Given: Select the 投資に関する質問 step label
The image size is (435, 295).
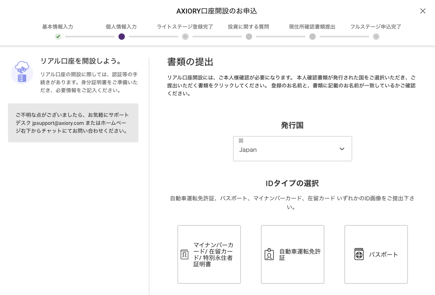Looking at the screenshot, I should coord(249,27).
